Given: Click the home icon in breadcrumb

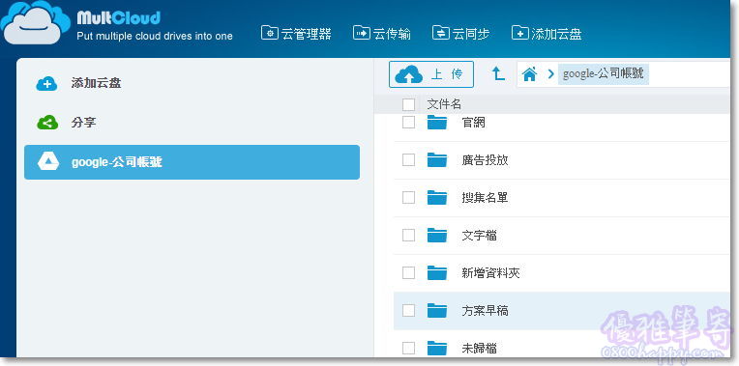Looking at the screenshot, I should point(530,73).
